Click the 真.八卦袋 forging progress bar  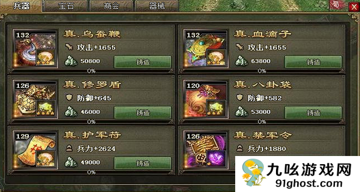coord(262,122)
